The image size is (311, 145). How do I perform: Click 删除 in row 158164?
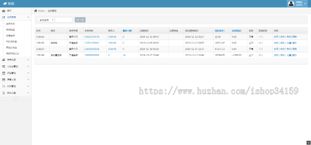tap(294, 49)
